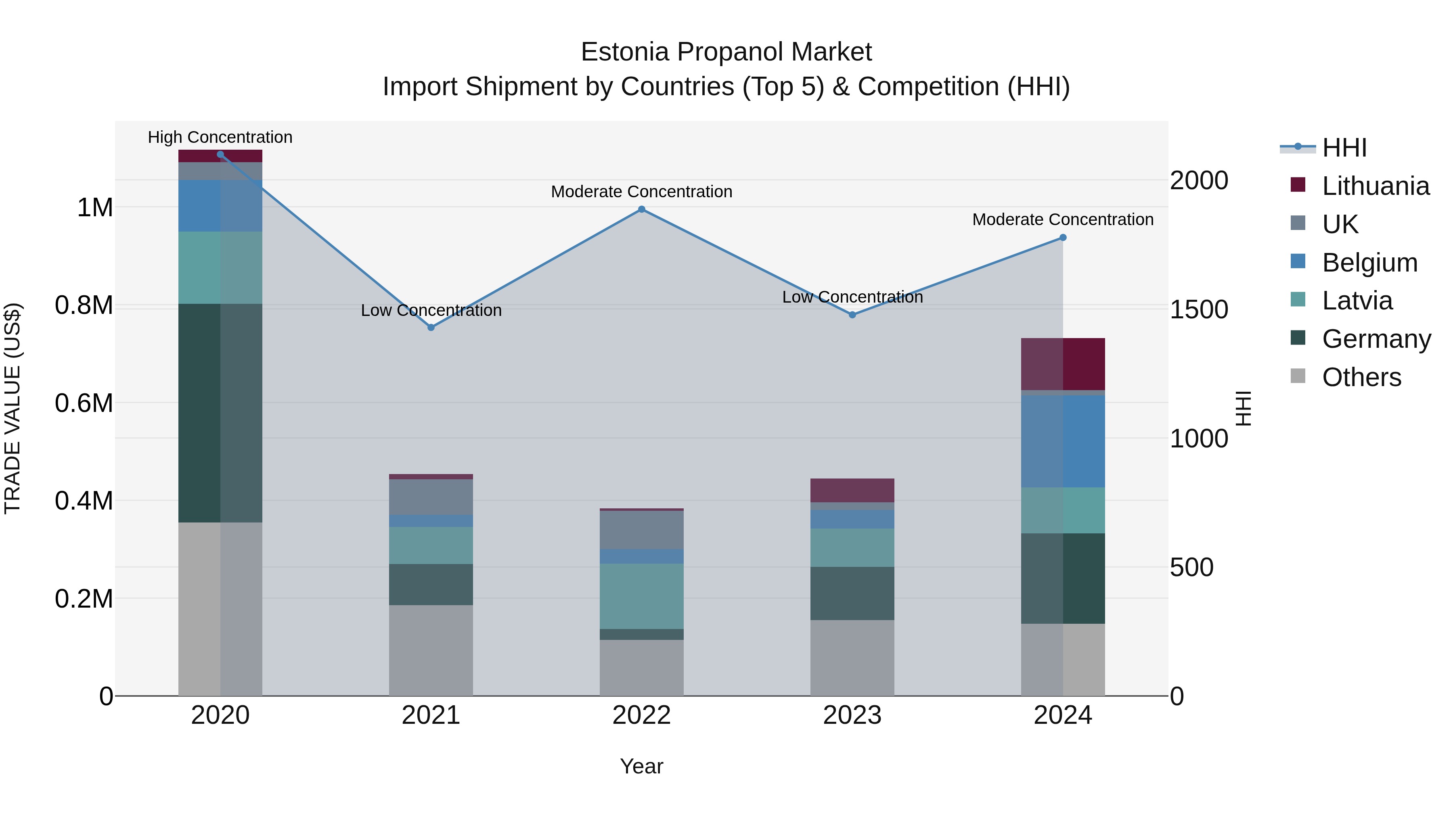Screen dimensions: 1453x817
Task: Click the Others segment of 2023 bar
Action: pos(852,658)
